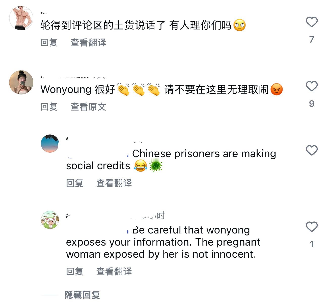Open the cartoon sheep avatar profile
The width and height of the screenshot is (333, 303).
click(50, 220)
